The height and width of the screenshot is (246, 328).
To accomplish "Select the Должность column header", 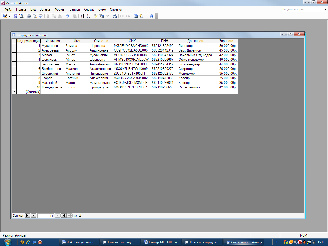I will pos(196,41).
